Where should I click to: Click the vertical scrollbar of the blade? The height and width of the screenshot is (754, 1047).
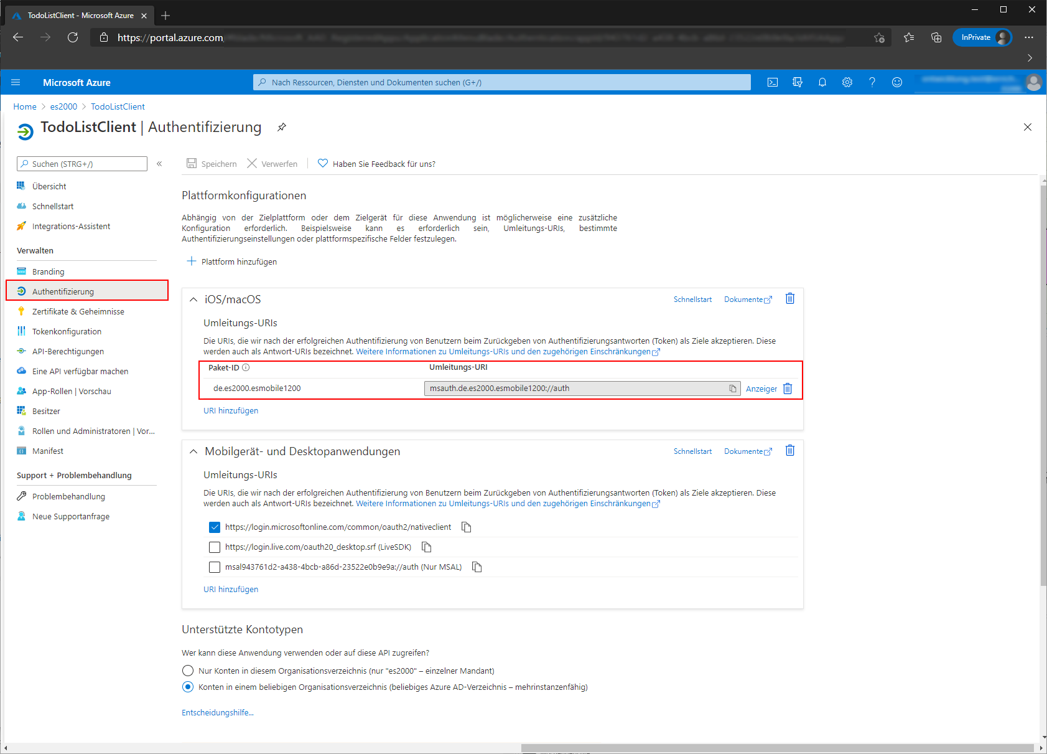tap(1043, 386)
